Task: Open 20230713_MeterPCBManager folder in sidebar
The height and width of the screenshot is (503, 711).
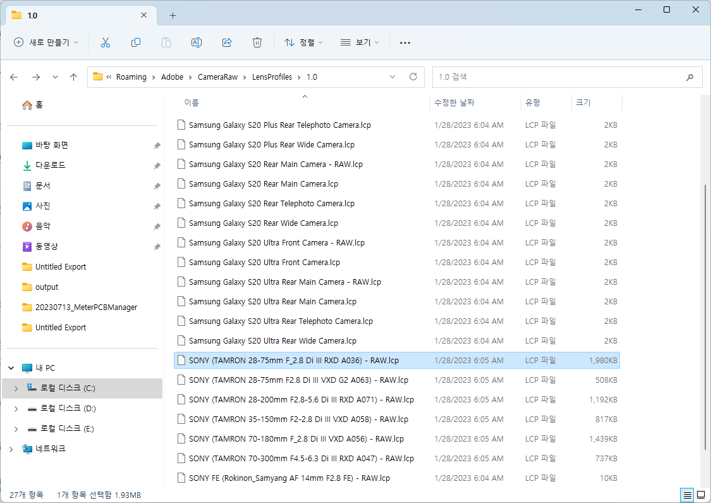Action: pos(80,307)
